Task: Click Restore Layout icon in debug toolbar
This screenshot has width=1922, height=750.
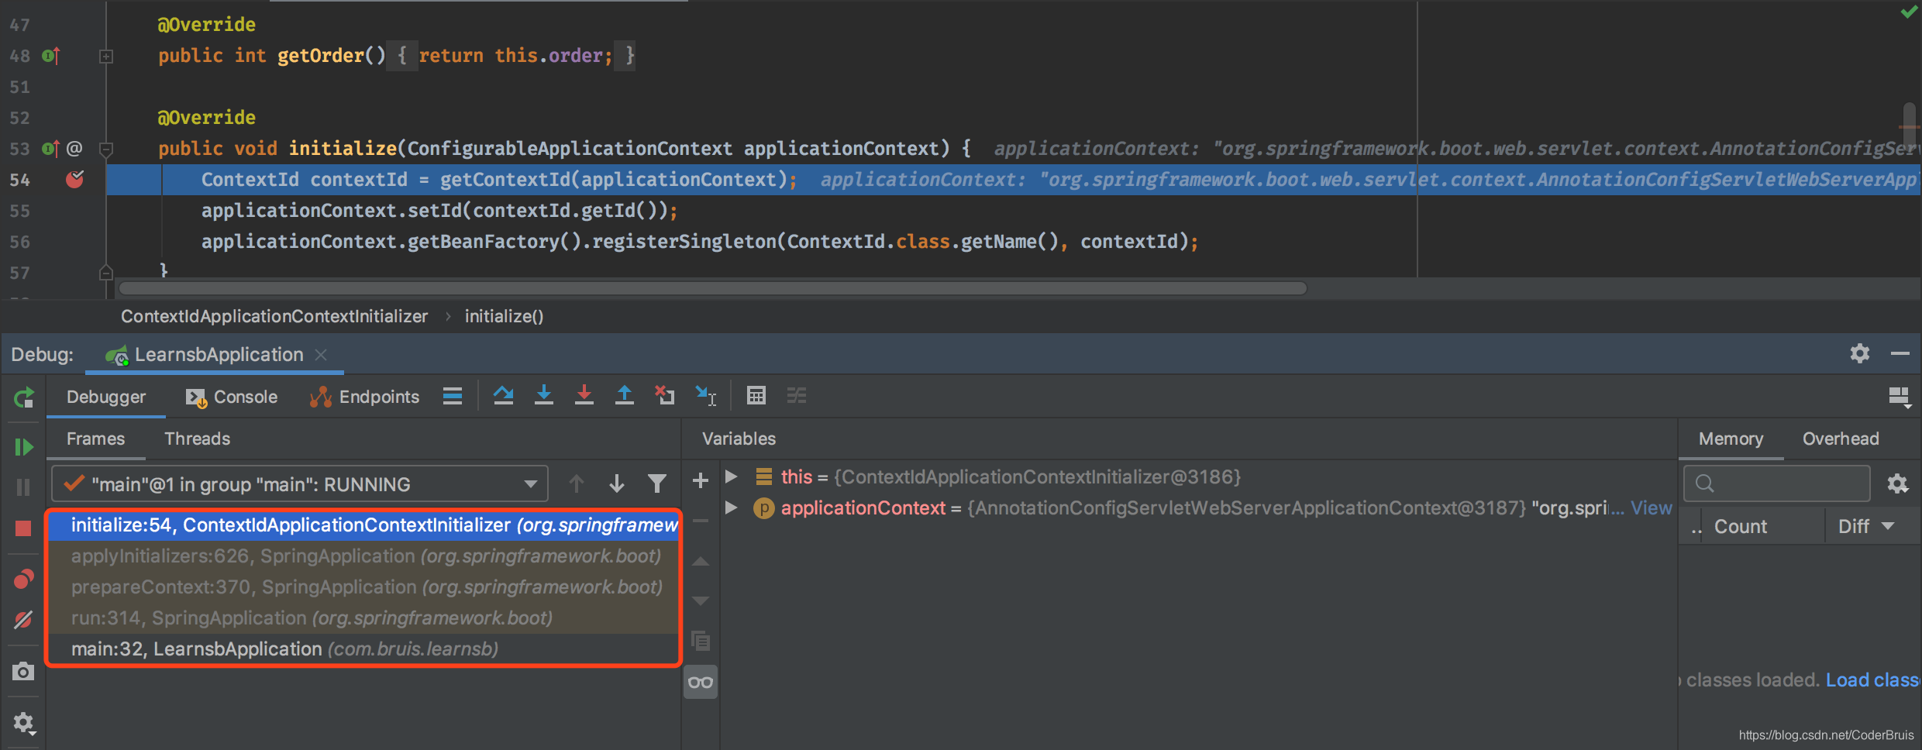Action: (1900, 397)
